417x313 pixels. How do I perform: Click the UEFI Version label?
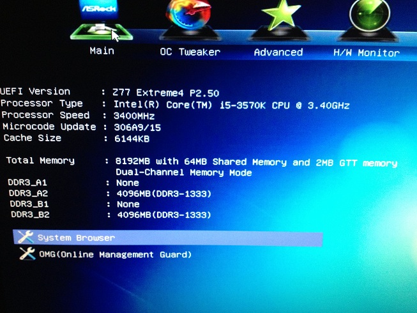(35, 91)
